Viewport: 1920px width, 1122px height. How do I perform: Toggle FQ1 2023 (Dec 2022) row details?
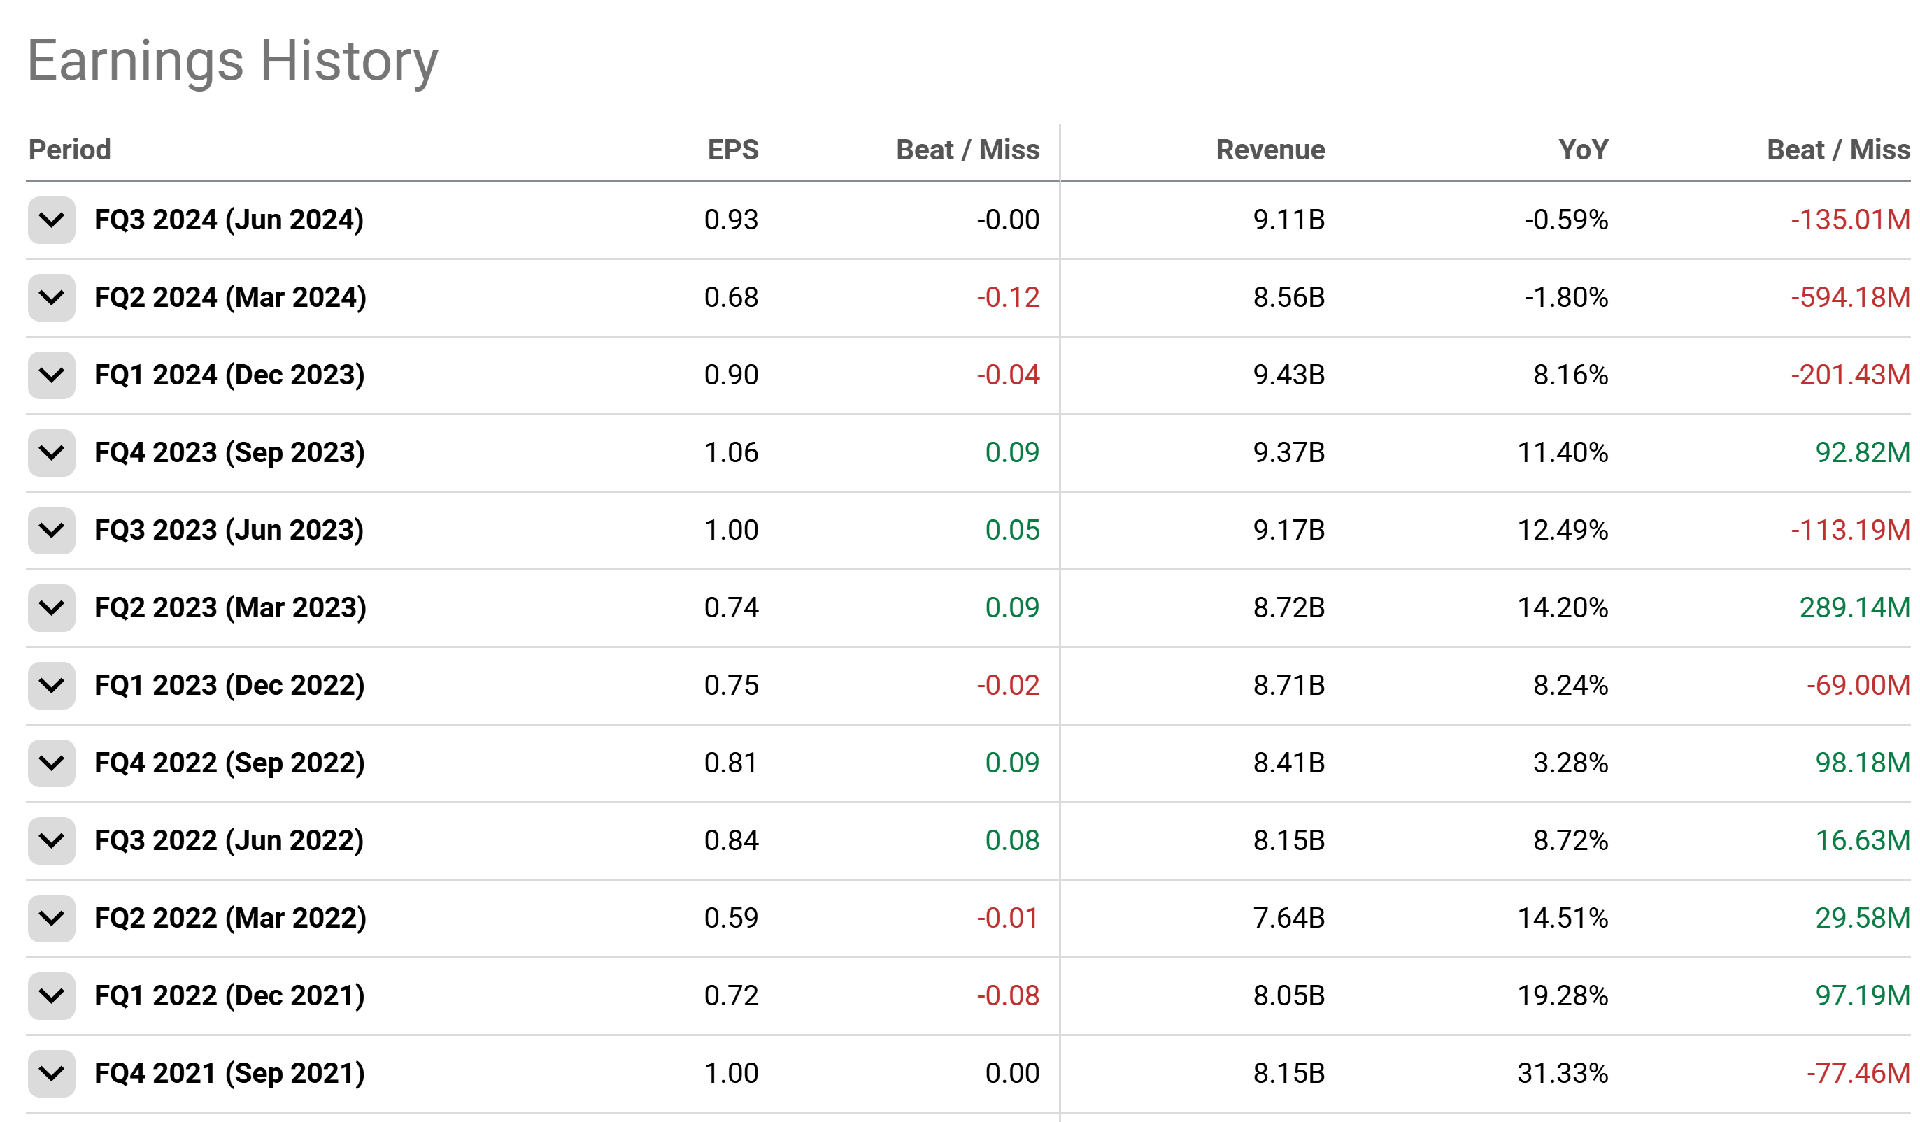coord(51,686)
